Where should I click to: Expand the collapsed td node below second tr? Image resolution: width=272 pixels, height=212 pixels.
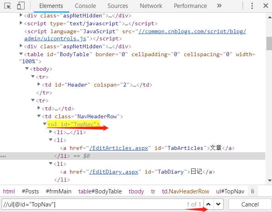(39, 108)
